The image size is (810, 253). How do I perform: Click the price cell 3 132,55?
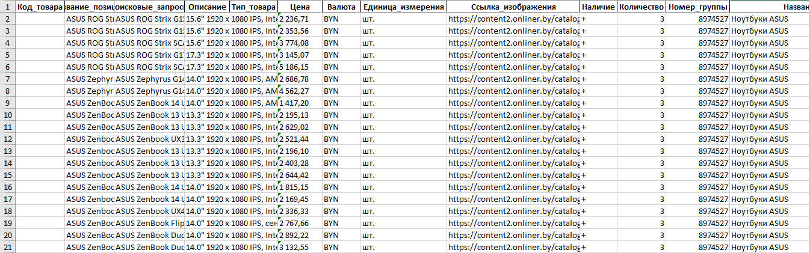pos(300,247)
